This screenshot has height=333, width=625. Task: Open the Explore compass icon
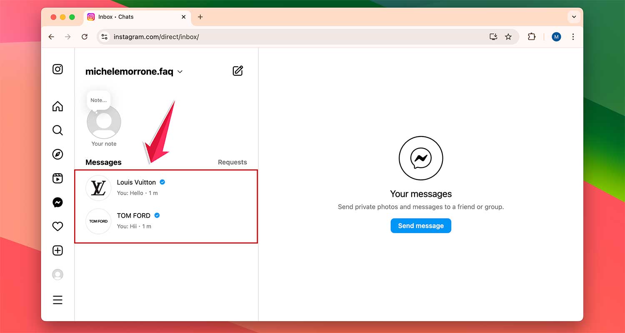[x=57, y=154]
